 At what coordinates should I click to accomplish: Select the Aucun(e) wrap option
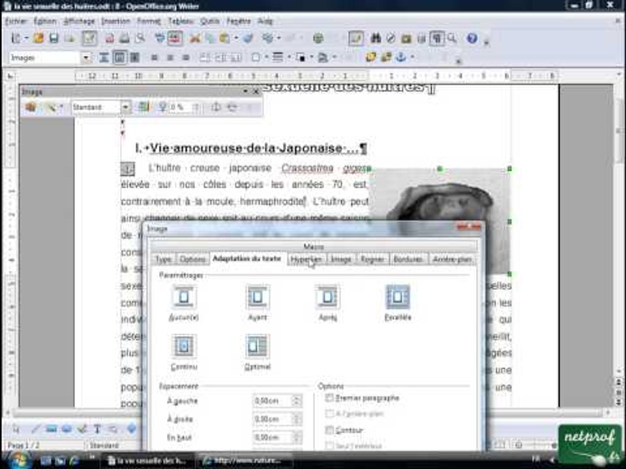[184, 303]
